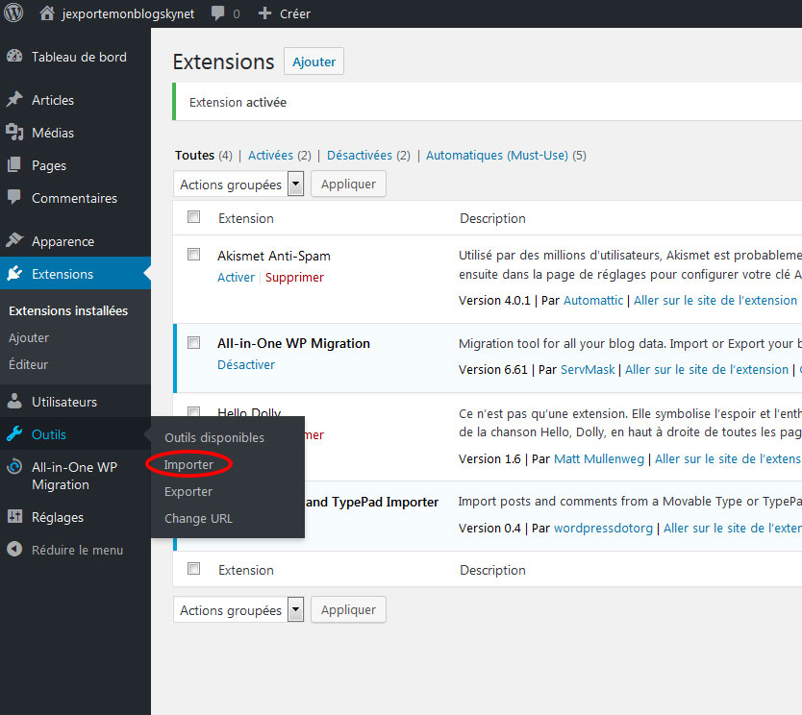Image resolution: width=802 pixels, height=715 pixels.
Task: Click the Extensions plug icon
Action: click(14, 273)
